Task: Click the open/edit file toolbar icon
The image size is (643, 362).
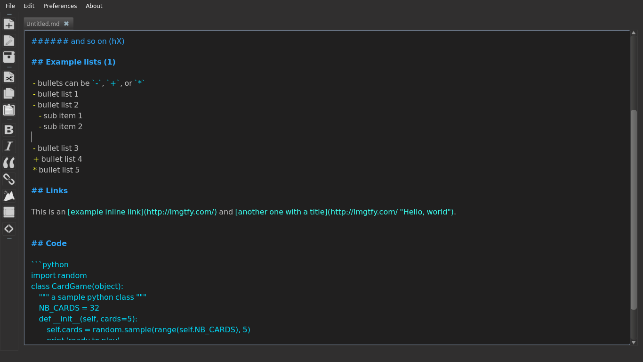Action: (x=9, y=41)
